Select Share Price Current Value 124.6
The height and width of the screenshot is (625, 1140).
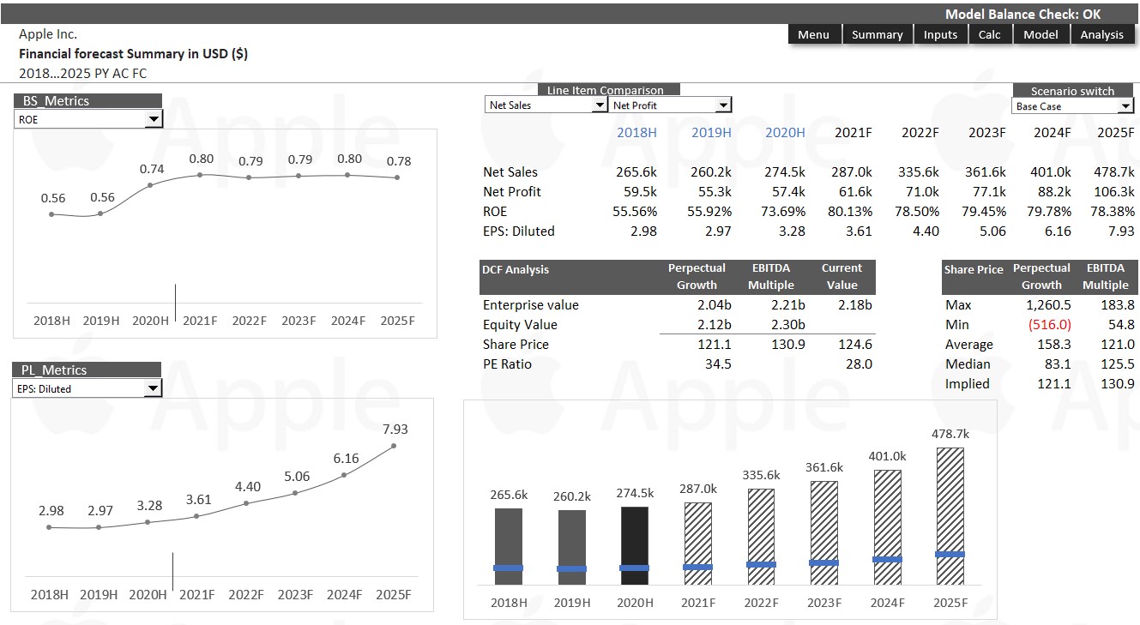855,344
